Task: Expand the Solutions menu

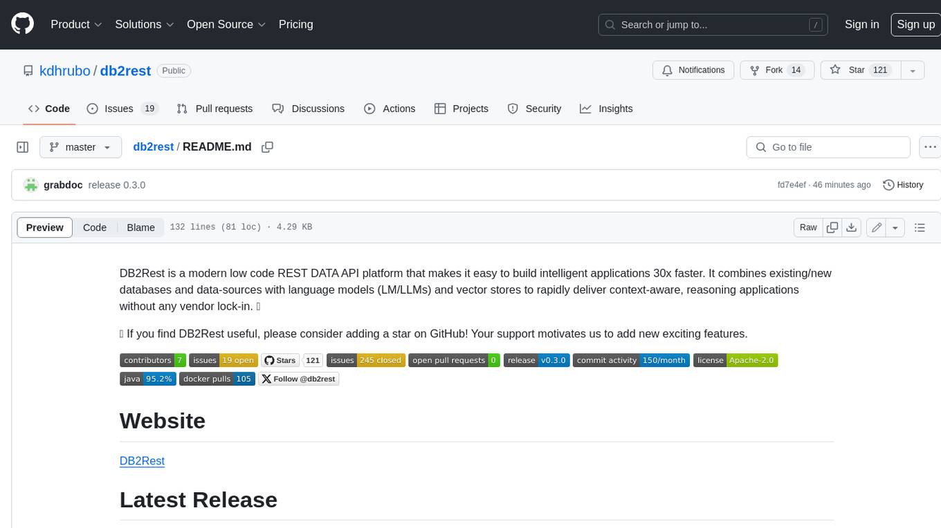Action: click(145, 24)
